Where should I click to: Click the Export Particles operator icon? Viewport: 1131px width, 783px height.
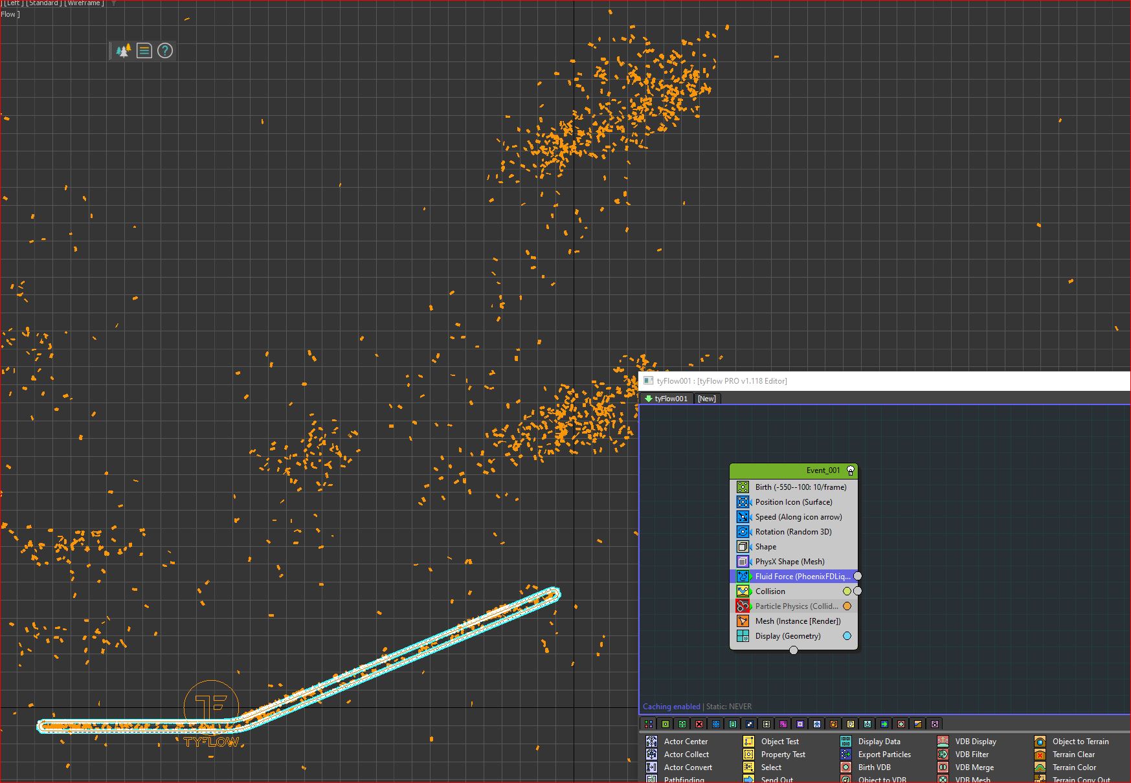pos(846,755)
